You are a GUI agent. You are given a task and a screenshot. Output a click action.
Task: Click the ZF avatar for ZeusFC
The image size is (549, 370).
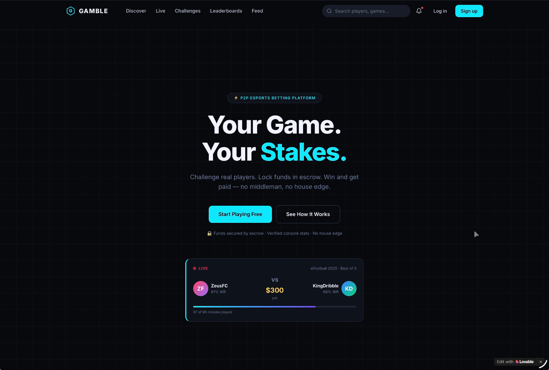click(x=200, y=289)
